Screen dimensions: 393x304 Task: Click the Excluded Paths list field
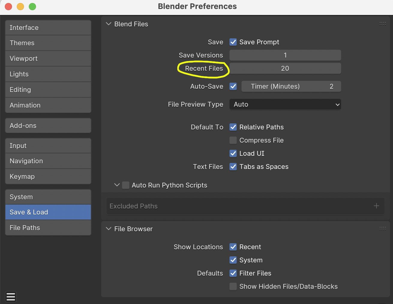click(245, 206)
